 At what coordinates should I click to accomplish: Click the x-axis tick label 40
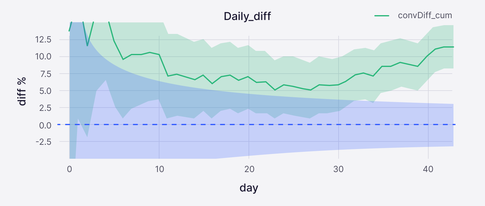(x=428, y=169)
